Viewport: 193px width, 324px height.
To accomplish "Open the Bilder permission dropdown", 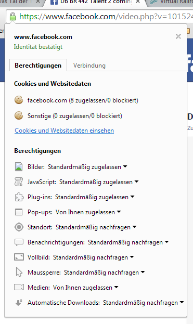I will point(87,167).
